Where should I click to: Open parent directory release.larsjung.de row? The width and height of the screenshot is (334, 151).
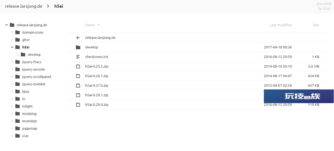click(197, 38)
